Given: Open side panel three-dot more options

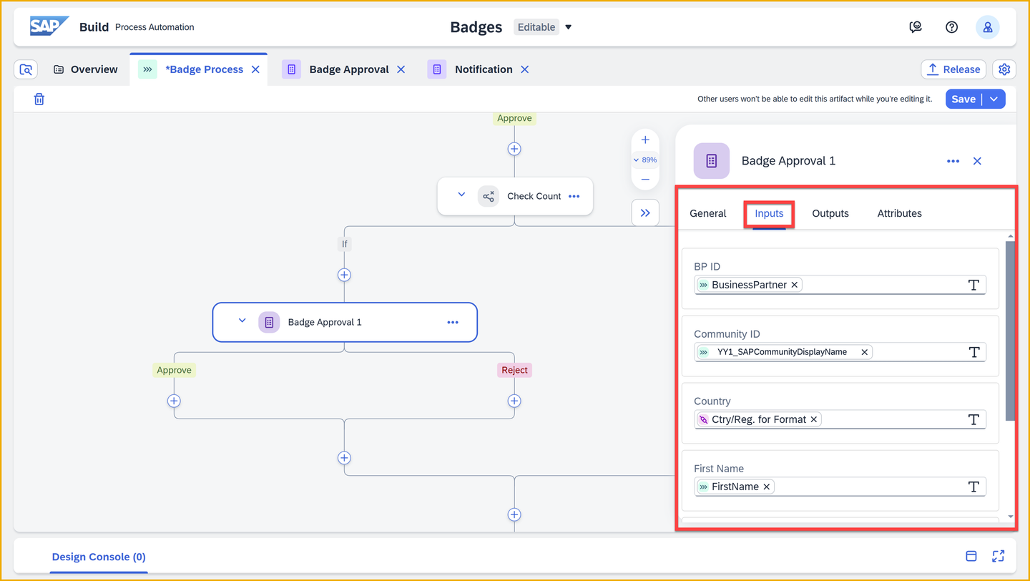Looking at the screenshot, I should tap(953, 161).
